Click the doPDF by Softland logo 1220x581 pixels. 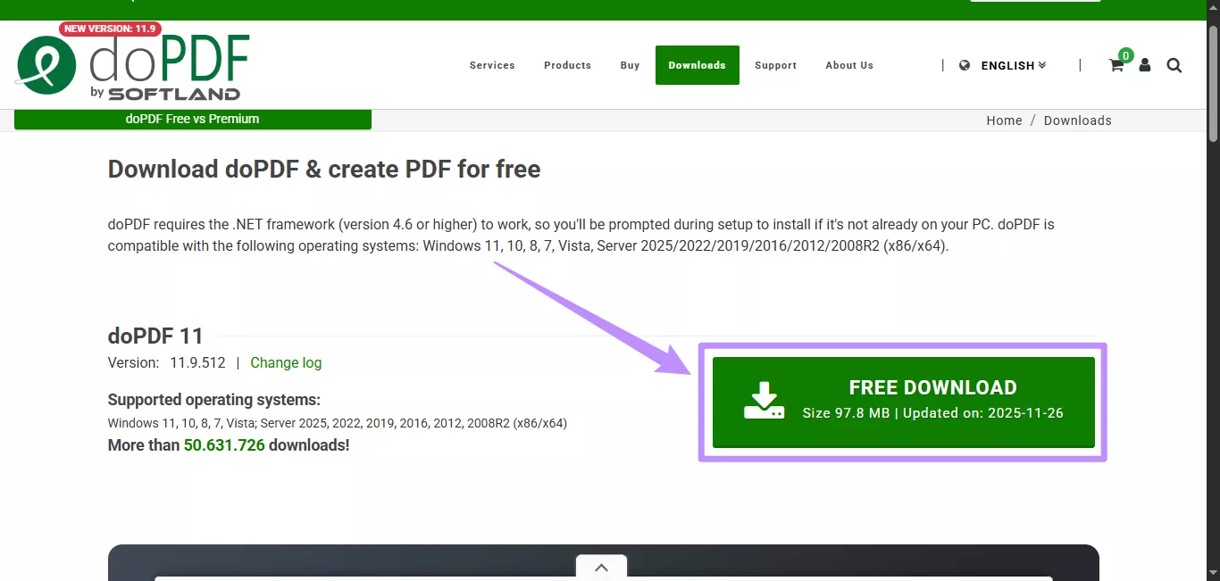pos(132,67)
